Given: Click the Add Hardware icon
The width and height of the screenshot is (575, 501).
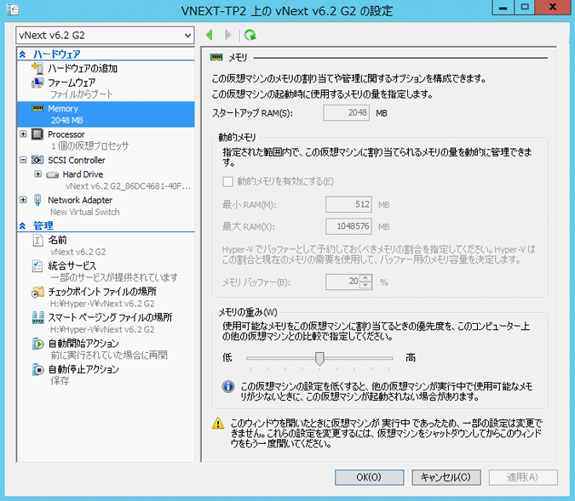Looking at the screenshot, I should click(37, 68).
